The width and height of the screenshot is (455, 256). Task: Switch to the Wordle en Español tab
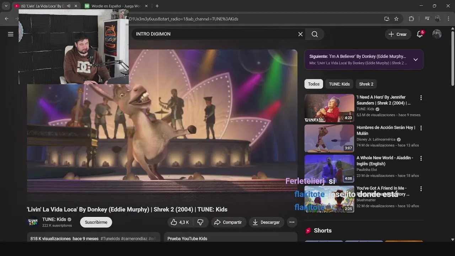(116, 6)
